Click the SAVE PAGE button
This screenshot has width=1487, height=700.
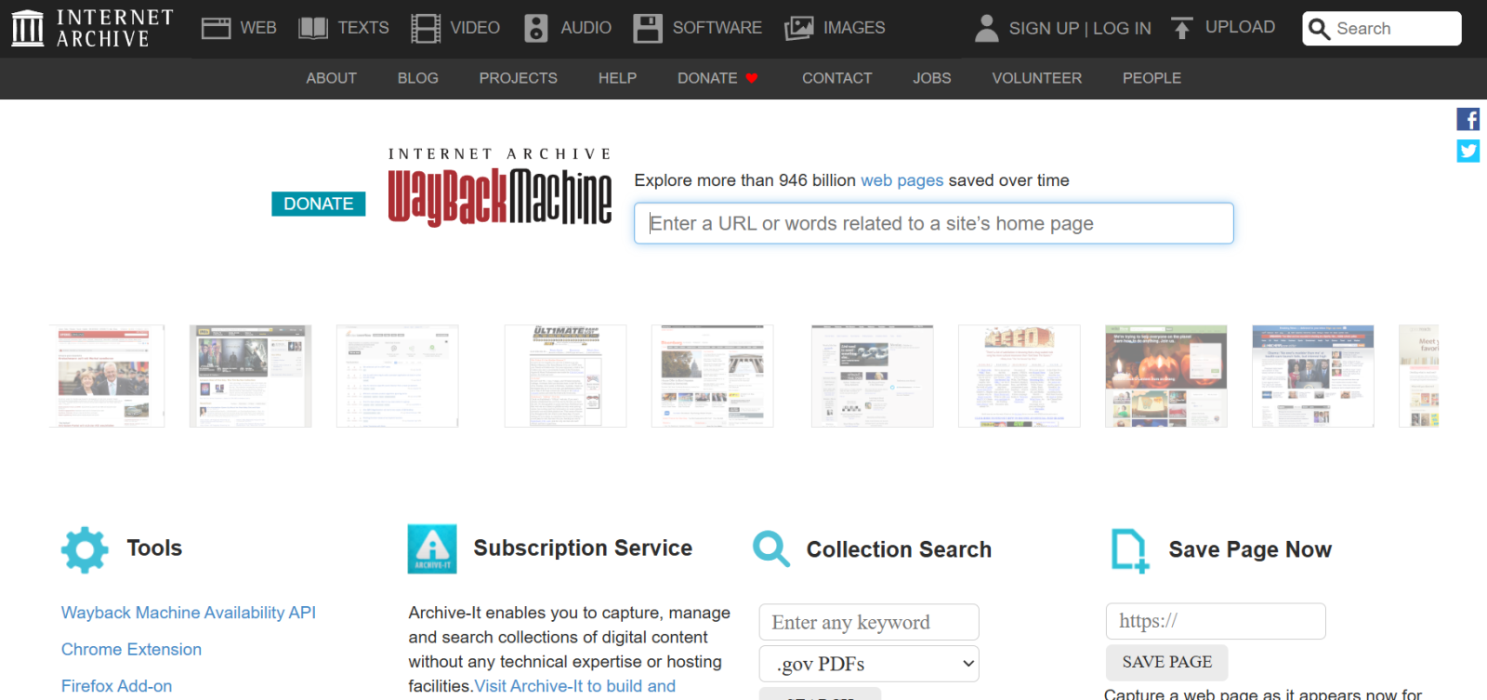click(x=1166, y=662)
